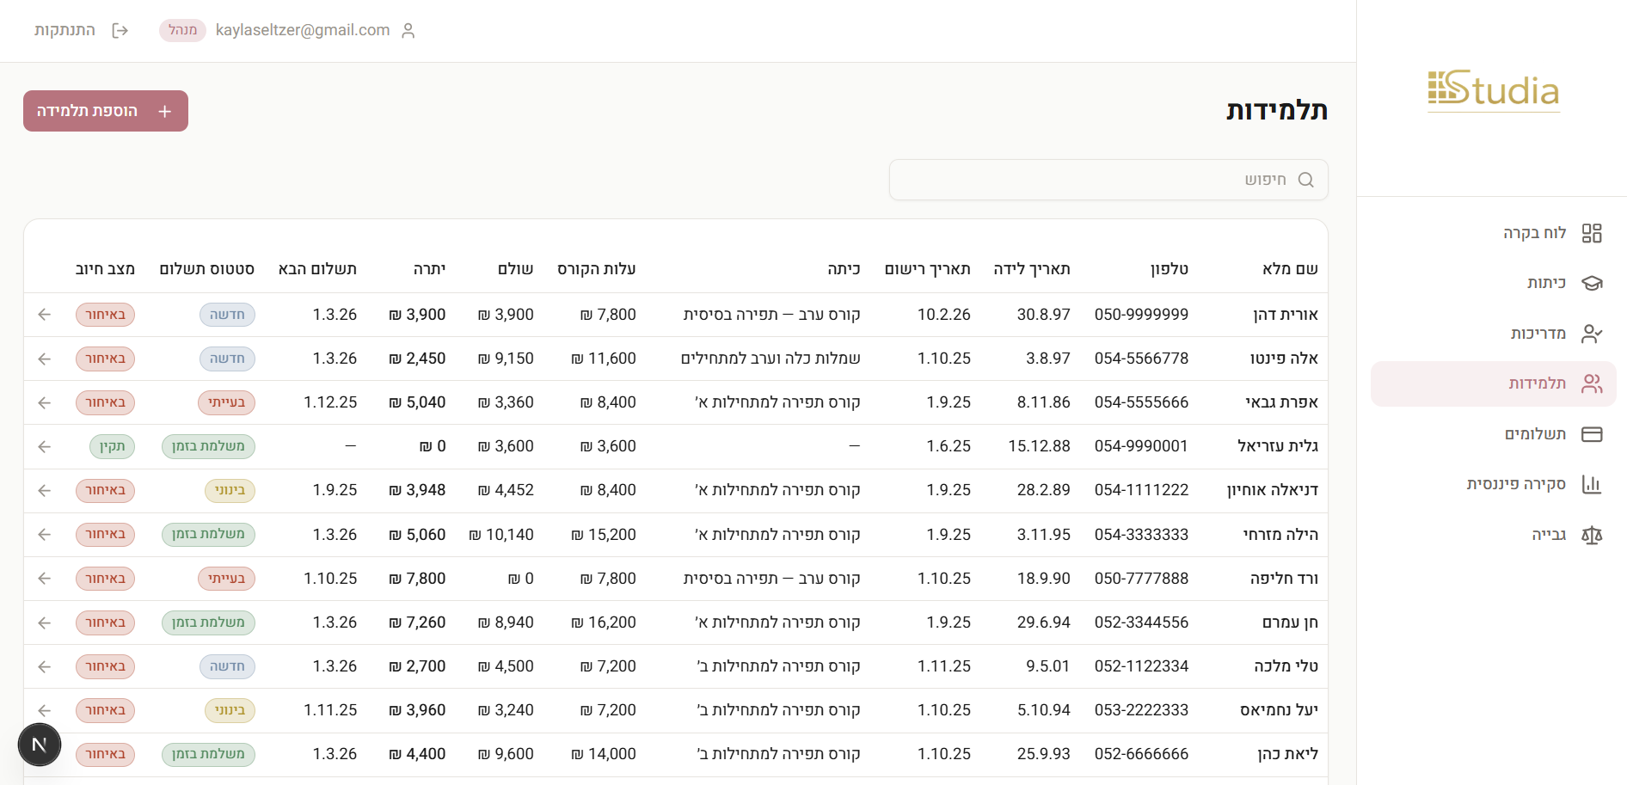The image size is (1627, 785).
Task: Open row arrow for אוריא דהן
Action: 45,315
